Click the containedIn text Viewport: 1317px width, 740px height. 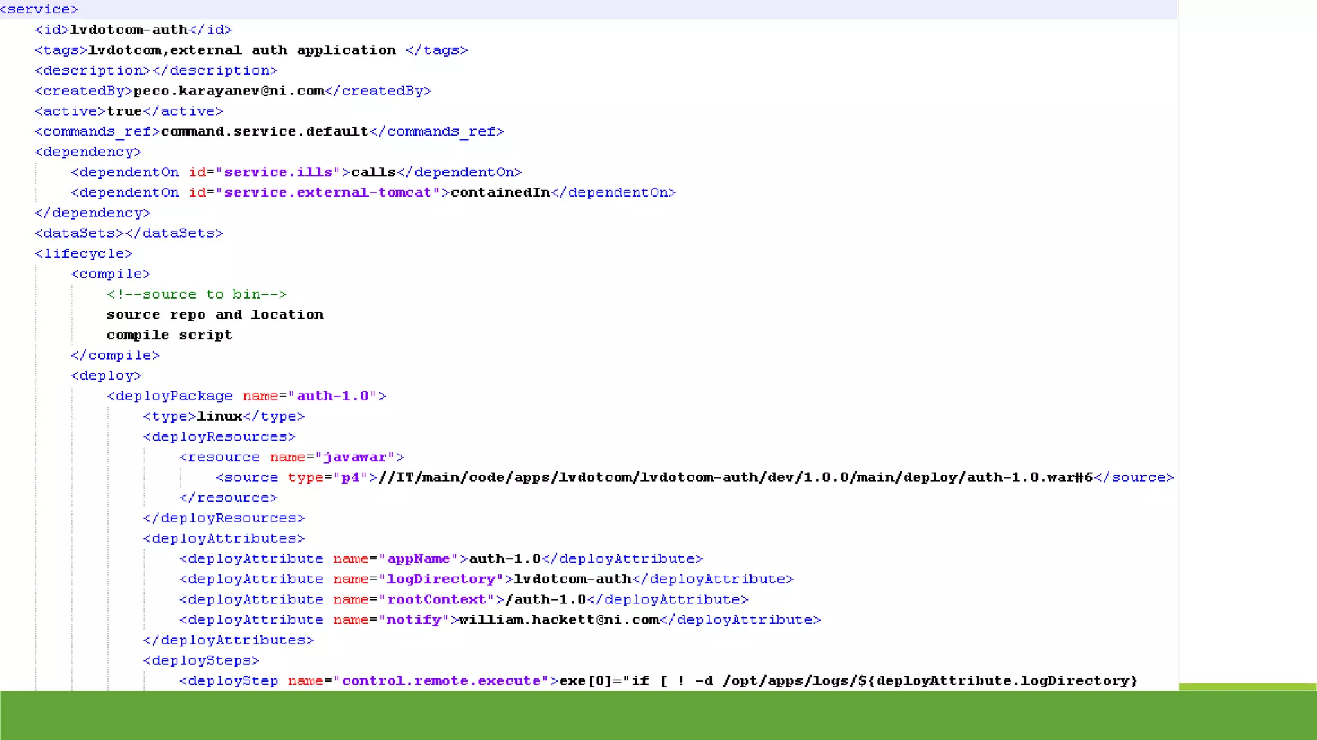point(500,193)
